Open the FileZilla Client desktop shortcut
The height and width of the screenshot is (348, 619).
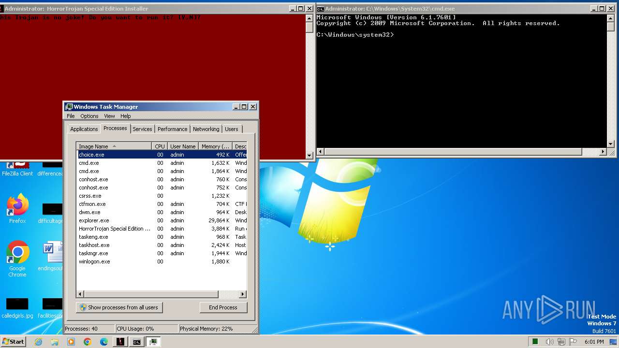(17, 169)
